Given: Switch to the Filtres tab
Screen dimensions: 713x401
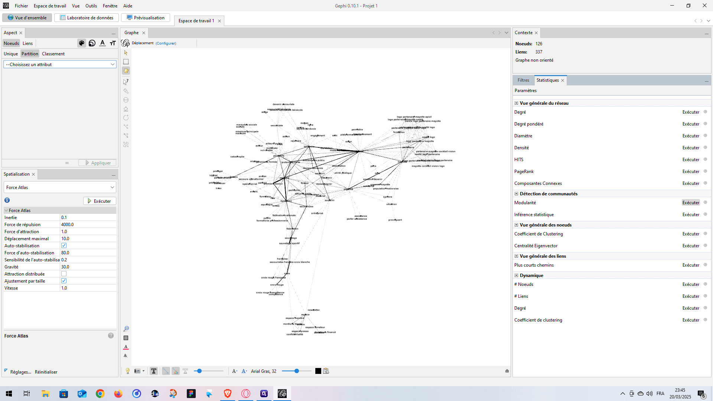Looking at the screenshot, I should 523,80.
